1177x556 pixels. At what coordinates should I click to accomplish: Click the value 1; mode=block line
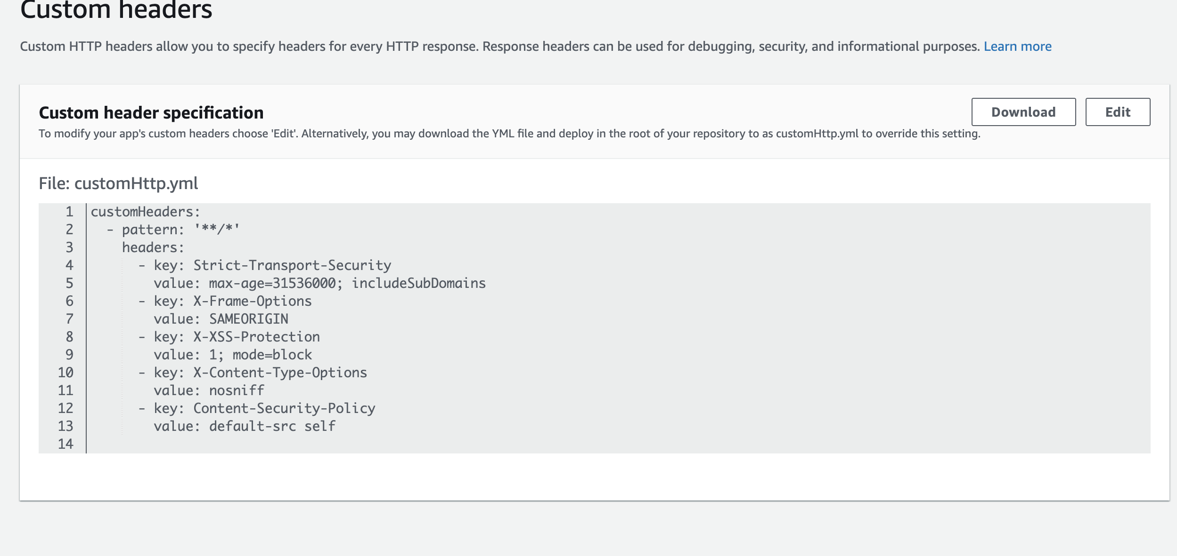click(x=232, y=354)
